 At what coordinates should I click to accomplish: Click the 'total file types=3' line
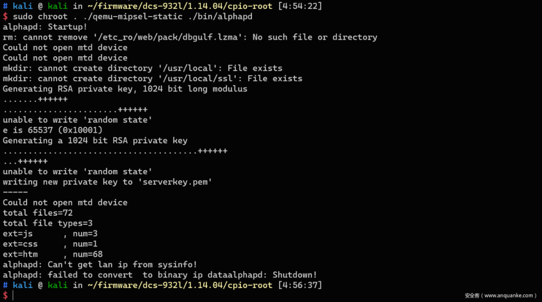pos(48,223)
